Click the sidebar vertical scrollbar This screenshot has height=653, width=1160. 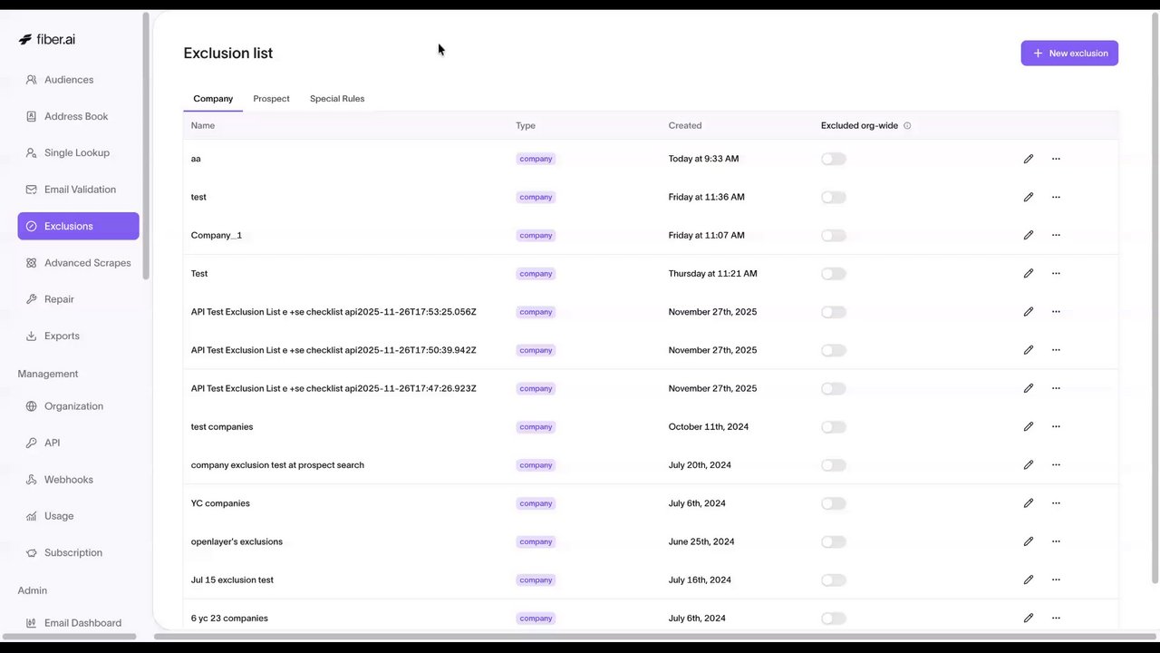point(146,145)
